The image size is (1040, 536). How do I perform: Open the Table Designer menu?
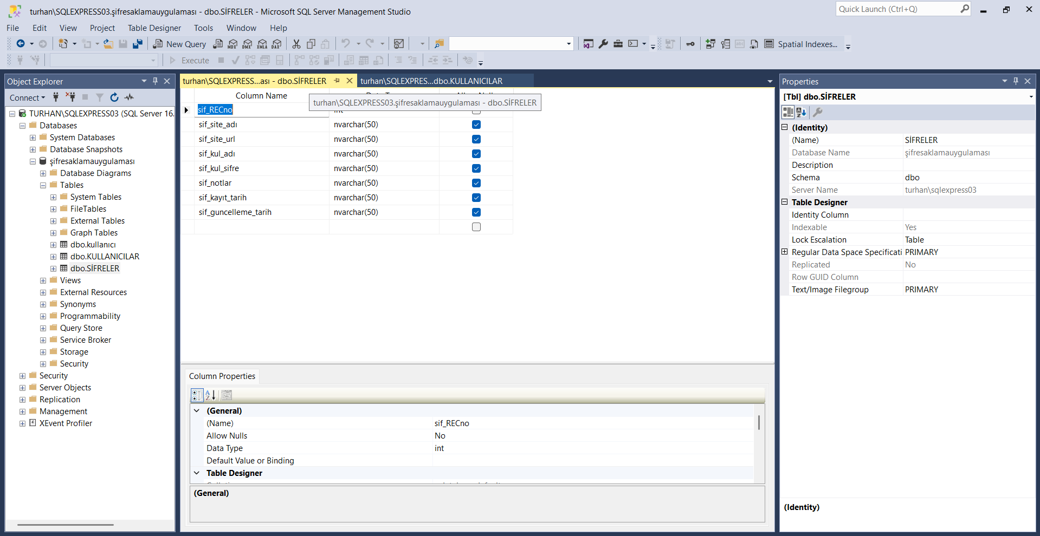pyautogui.click(x=154, y=28)
